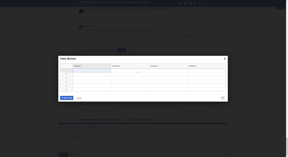This screenshot has width=288, height=157.
Task: Cancel the Table Builder dialog
Action: click(78, 98)
